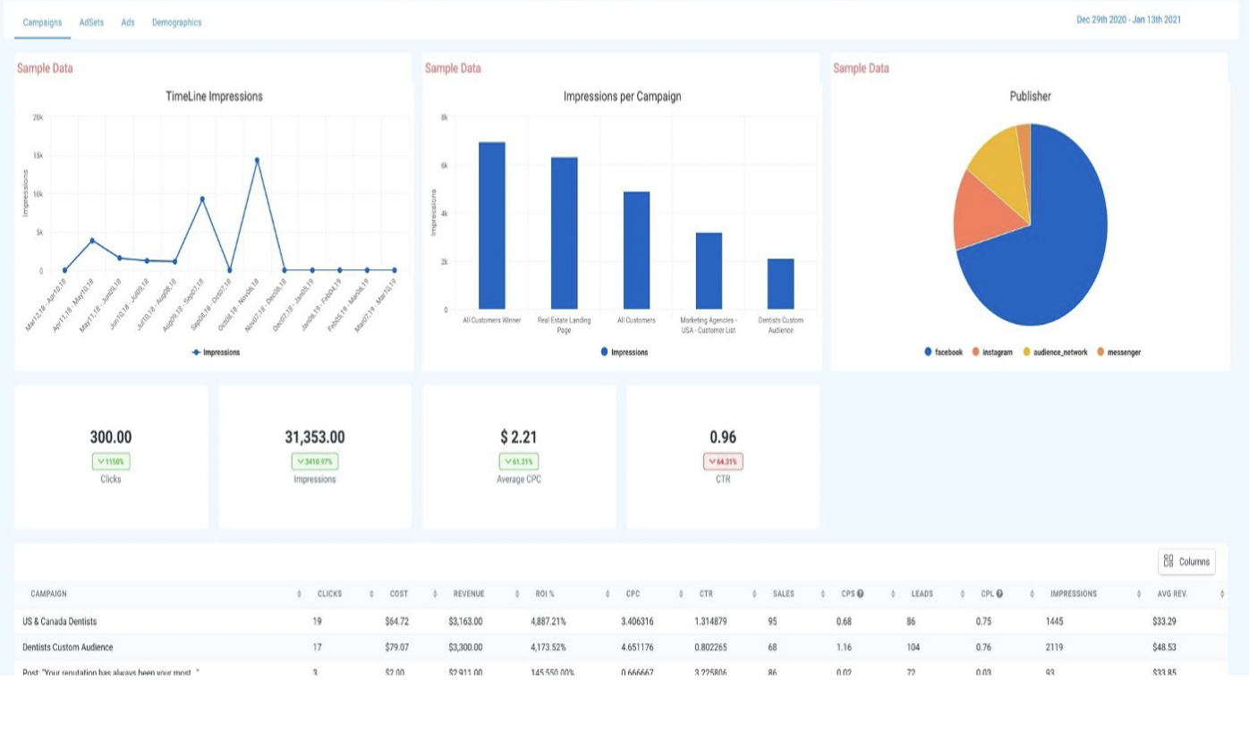This screenshot has width=1249, height=748.
Task: Switch to the AdSets tab
Action: click(91, 22)
